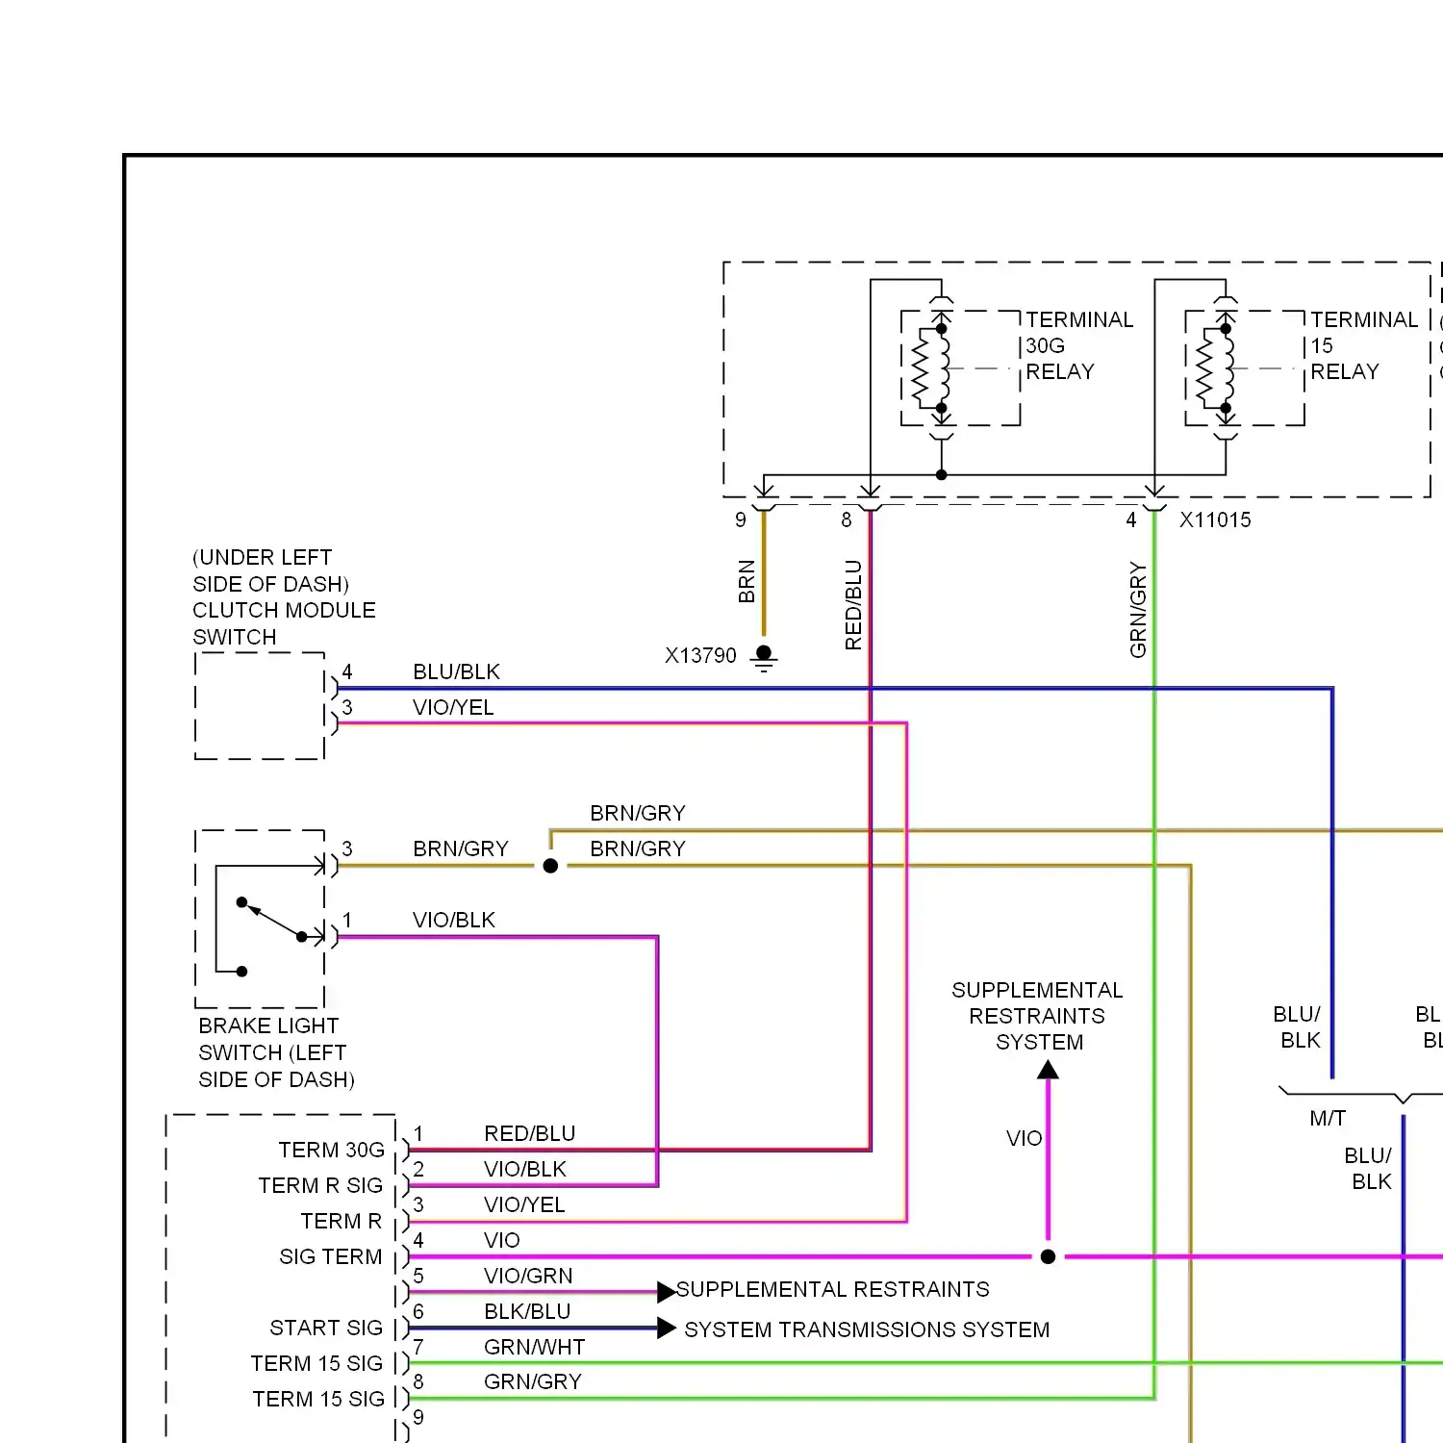Select the empty clutch module switch box
1443x1443 pixels.
point(260,706)
